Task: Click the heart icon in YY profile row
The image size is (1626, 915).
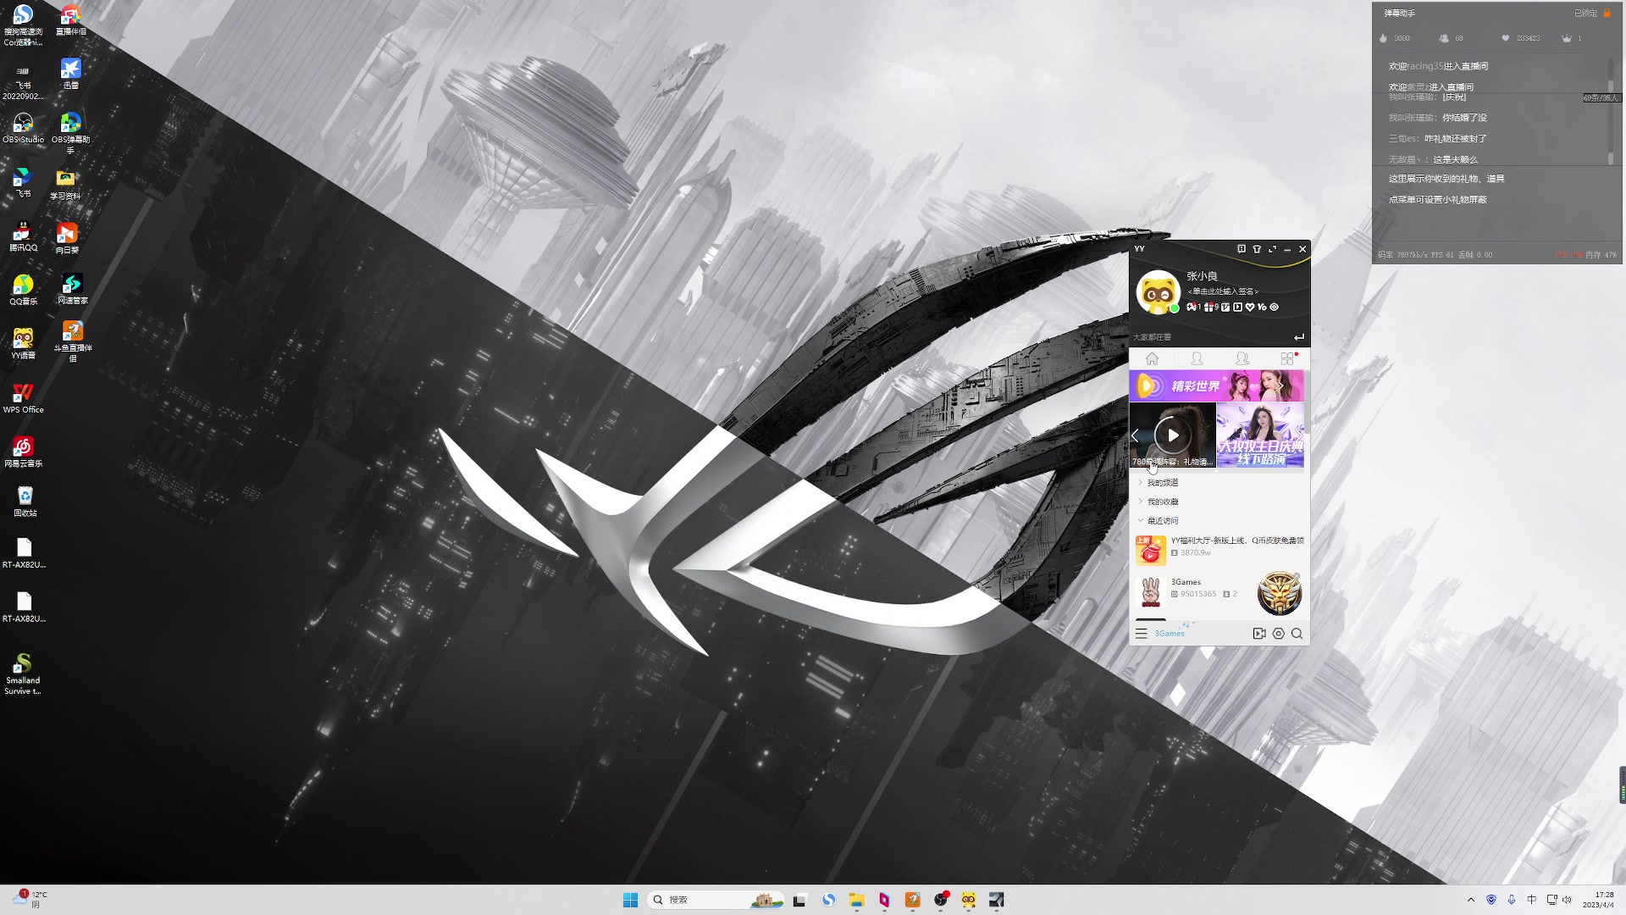Action: tap(1250, 308)
